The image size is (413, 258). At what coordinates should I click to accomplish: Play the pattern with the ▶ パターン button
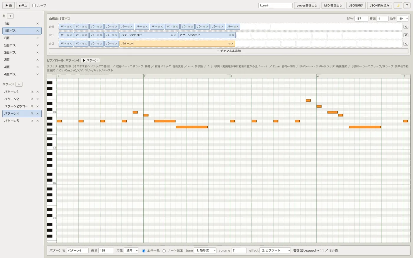pos(90,60)
